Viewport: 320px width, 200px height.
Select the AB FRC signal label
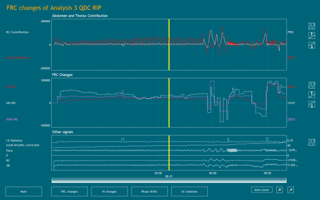click(x=11, y=102)
